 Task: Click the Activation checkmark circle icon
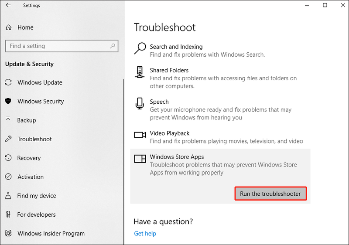pos(8,177)
